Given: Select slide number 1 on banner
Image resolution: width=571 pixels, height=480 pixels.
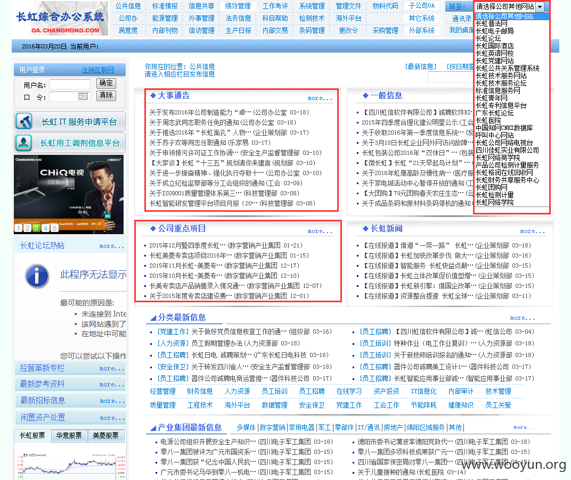Looking at the screenshot, I should [19, 228].
